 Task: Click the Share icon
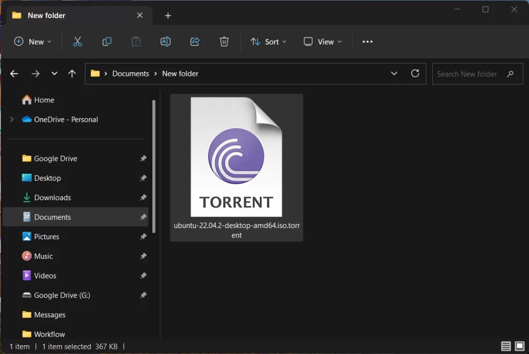[195, 41]
